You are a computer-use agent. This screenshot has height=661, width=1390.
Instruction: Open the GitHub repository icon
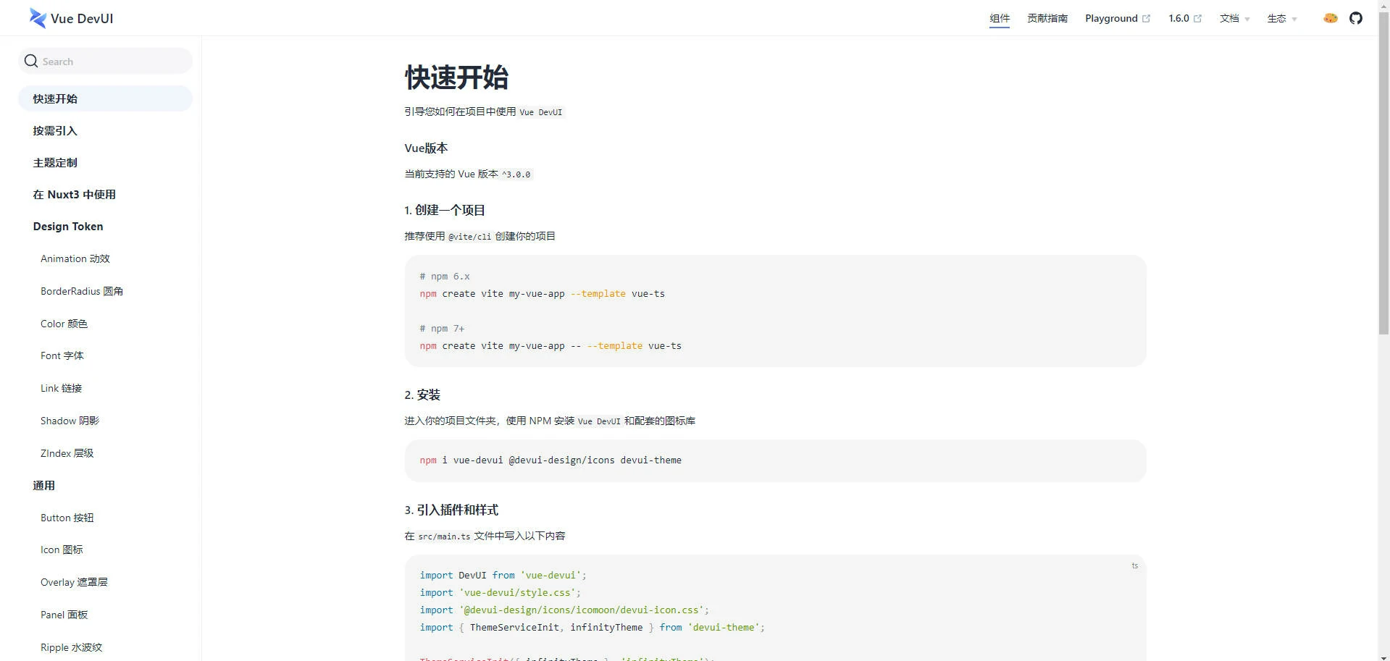[x=1356, y=18]
